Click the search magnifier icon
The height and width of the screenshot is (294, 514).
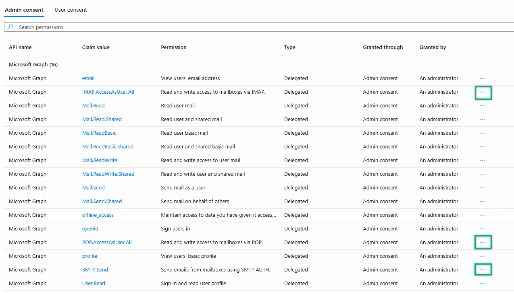(10, 27)
